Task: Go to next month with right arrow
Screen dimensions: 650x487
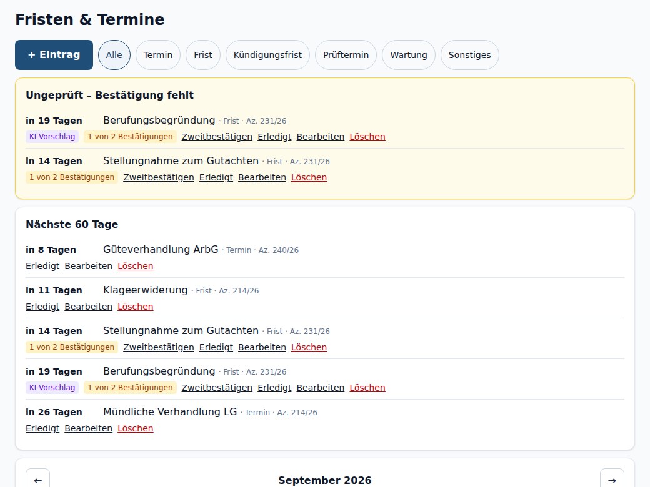Action: coord(612,480)
